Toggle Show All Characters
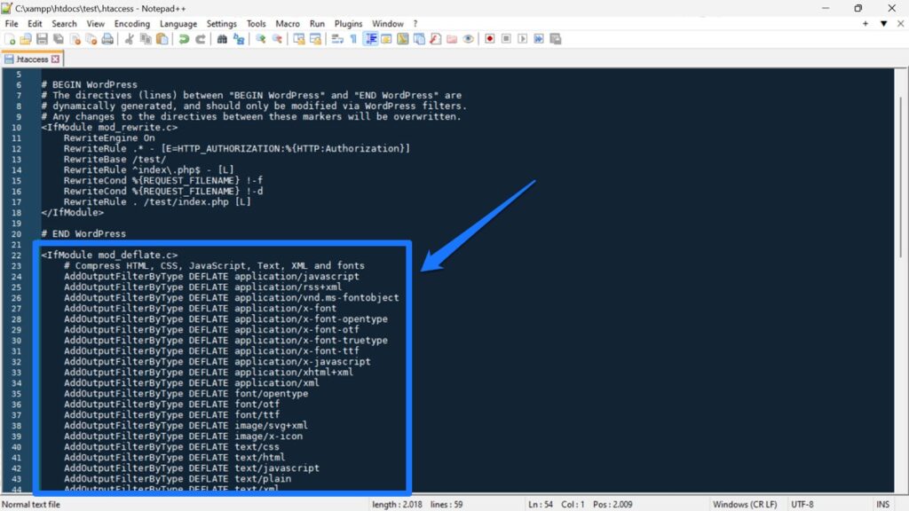Viewport: 909px width, 511px height. point(353,38)
